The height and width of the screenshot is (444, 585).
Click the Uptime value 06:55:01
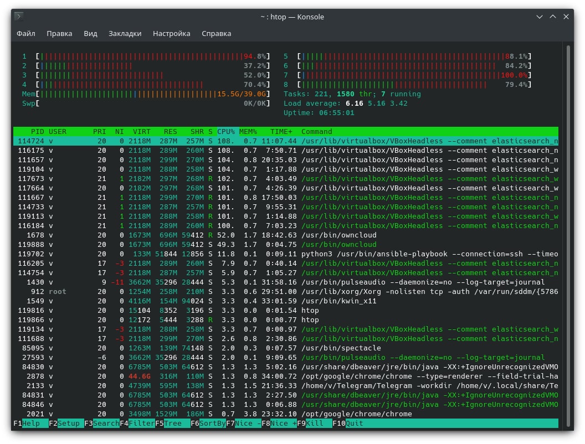pyautogui.click(x=336, y=112)
